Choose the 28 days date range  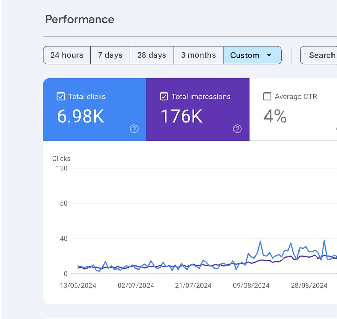(x=152, y=55)
